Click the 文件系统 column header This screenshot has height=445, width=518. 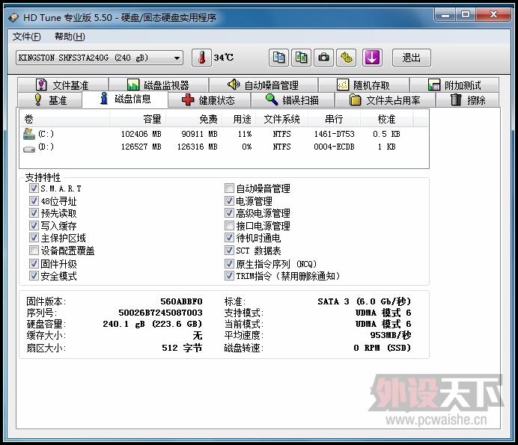pyautogui.click(x=281, y=119)
